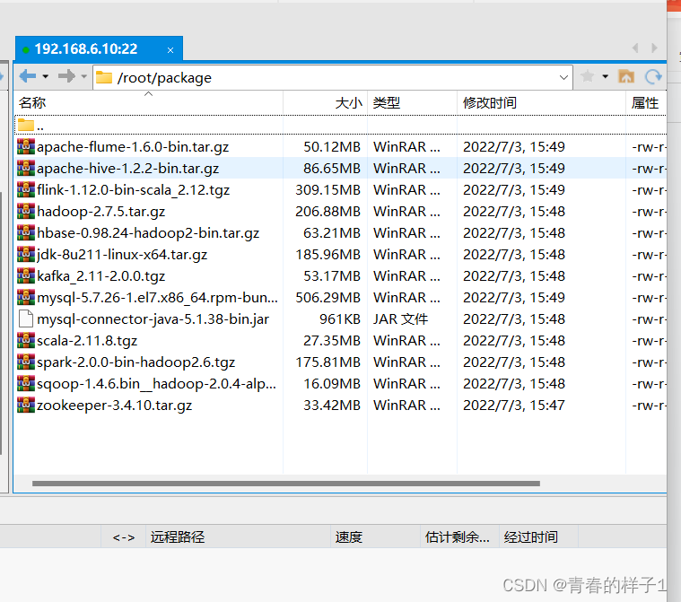
Task: Sort by the 名称 column header
Action: [148, 103]
